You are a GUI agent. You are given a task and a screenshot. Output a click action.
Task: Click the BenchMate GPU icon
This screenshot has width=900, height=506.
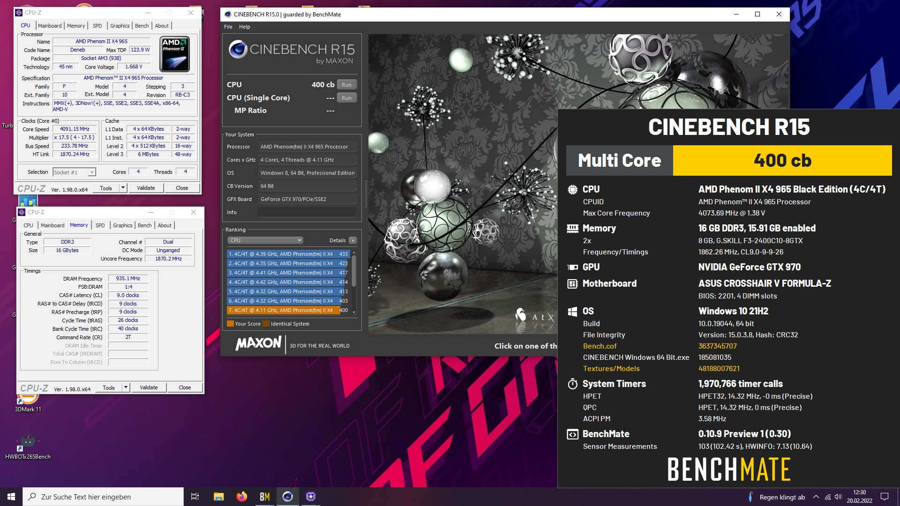[572, 268]
